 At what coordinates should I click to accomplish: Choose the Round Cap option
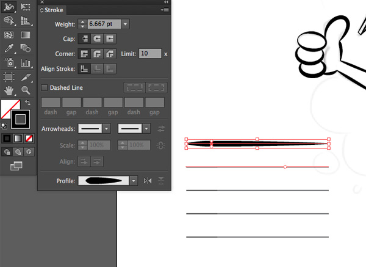pos(97,38)
